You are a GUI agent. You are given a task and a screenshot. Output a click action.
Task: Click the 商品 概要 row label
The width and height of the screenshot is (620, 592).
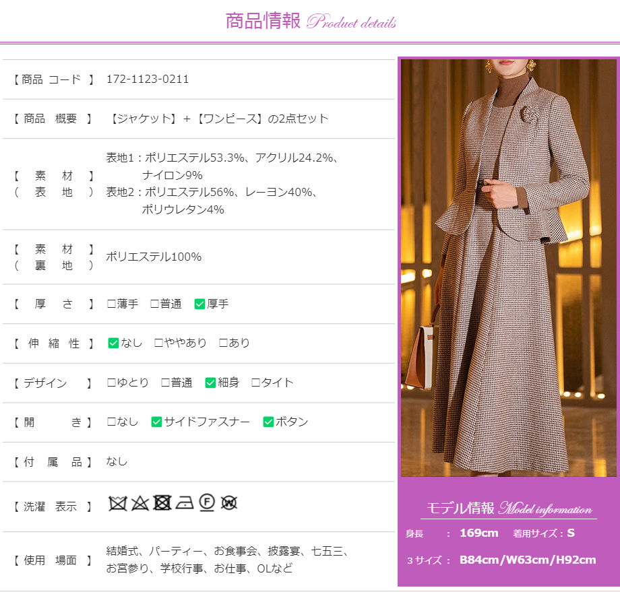(x=53, y=119)
